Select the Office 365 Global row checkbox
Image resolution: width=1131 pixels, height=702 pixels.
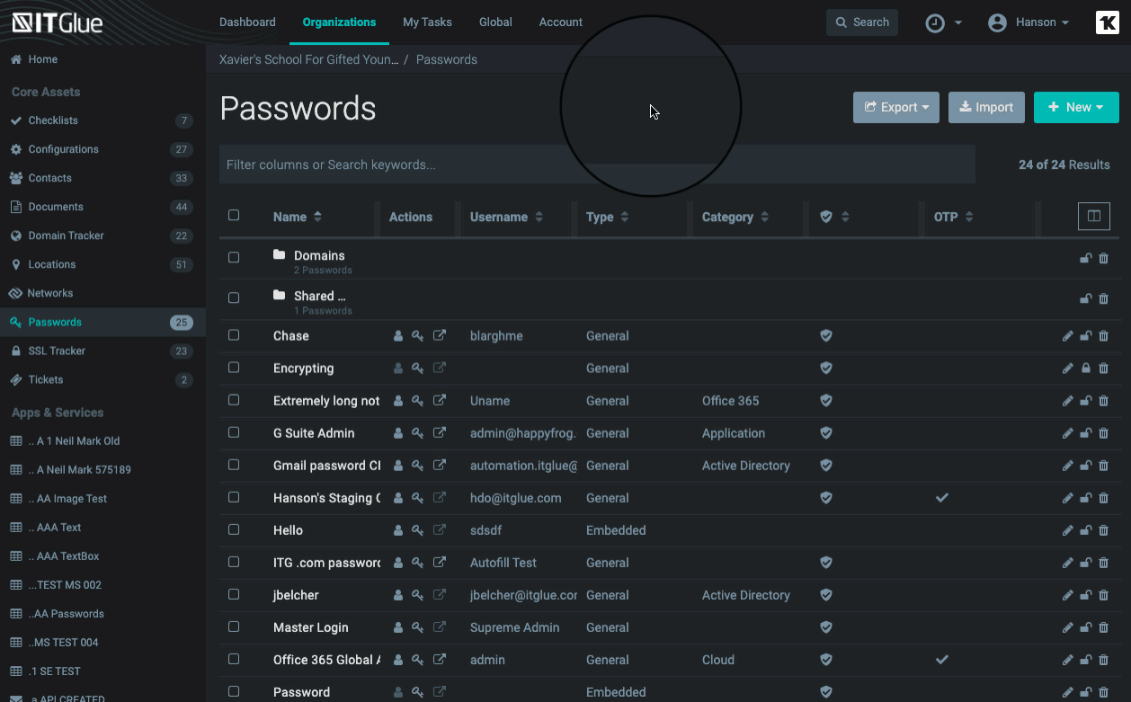[234, 659]
